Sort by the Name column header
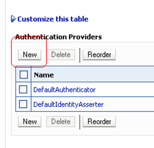 tap(44, 75)
